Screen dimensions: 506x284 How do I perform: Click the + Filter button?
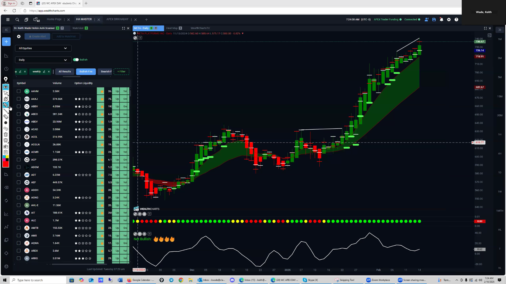(121, 72)
